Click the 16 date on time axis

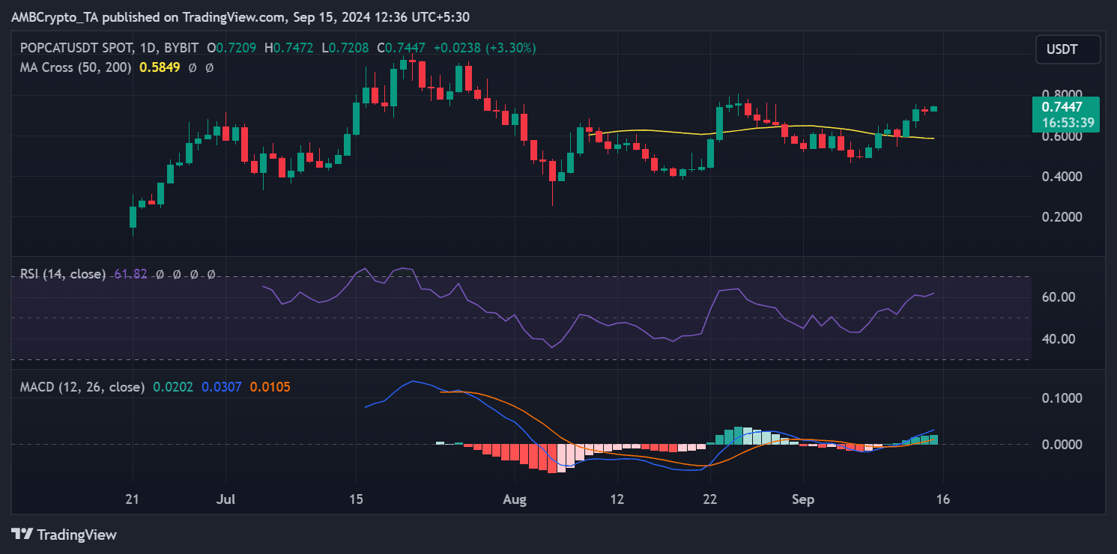(943, 499)
